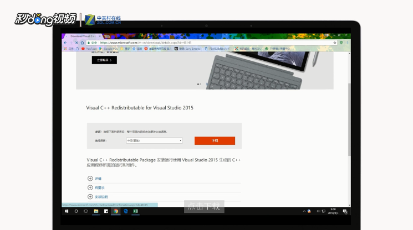Viewport: 413px width, 230px height.
Task: Go to browser home page icon
Action: (x=82, y=43)
